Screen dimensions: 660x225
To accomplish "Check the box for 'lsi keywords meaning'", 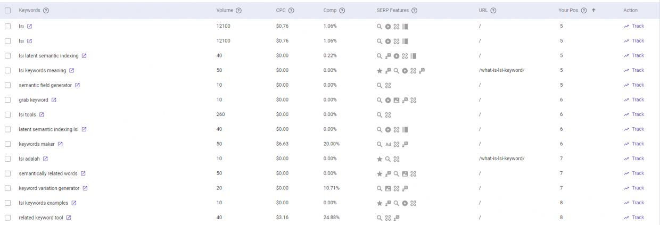I will (7, 70).
